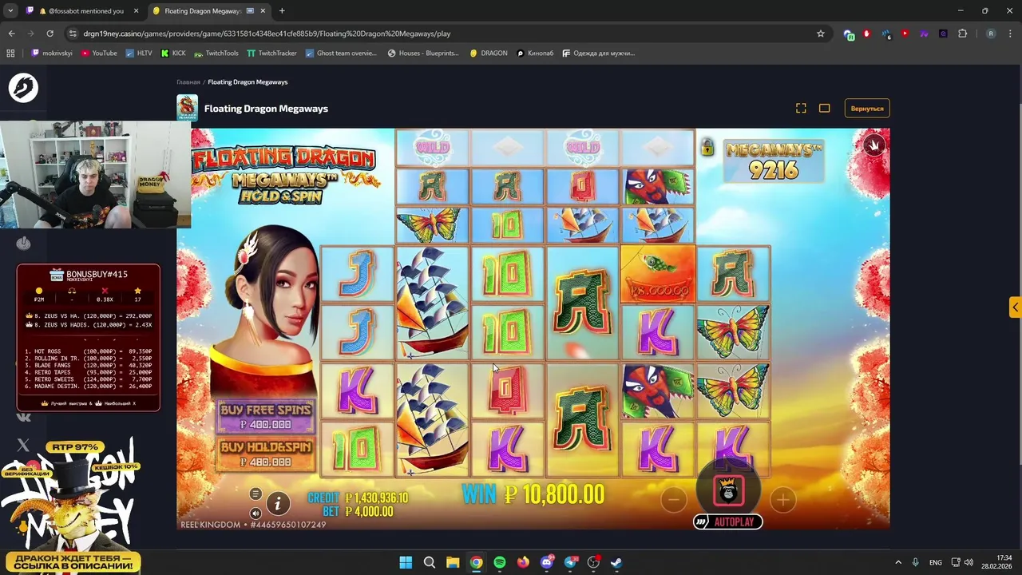
Task: Open the TwitchTracker bookmark
Action: (x=271, y=54)
